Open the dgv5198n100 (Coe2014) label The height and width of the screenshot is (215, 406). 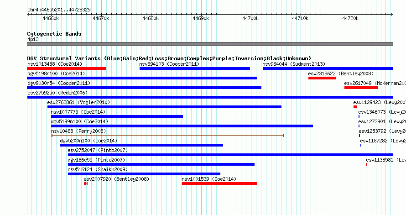pos(56,73)
